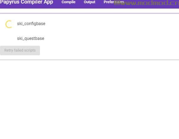This screenshot has height=139, width=179.
Task: Click Retry failed scripts button
Action: tap(20, 50)
